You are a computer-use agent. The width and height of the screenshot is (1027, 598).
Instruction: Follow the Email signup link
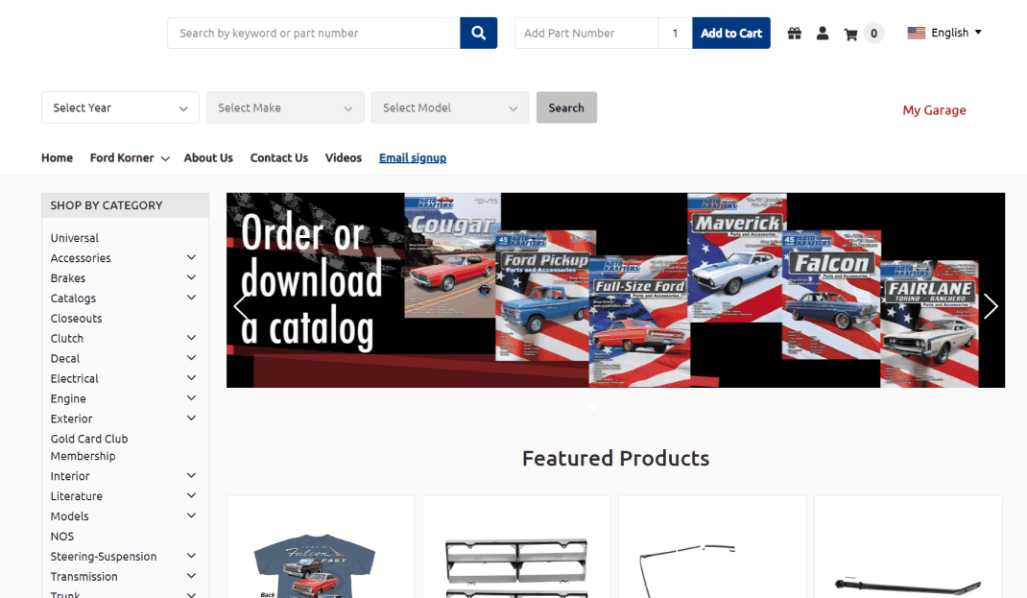point(413,157)
